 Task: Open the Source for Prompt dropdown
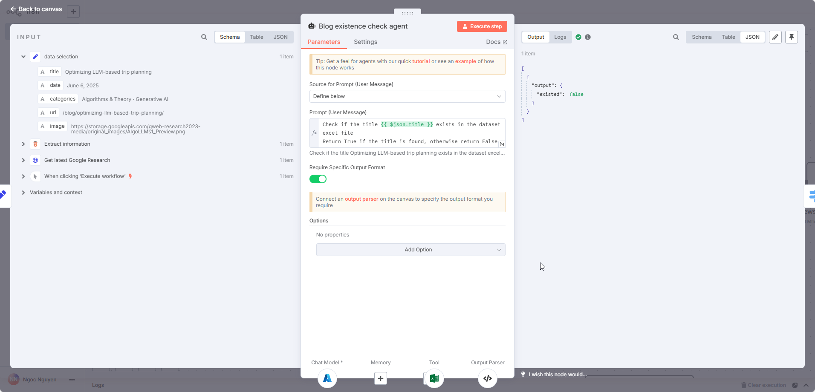point(407,96)
